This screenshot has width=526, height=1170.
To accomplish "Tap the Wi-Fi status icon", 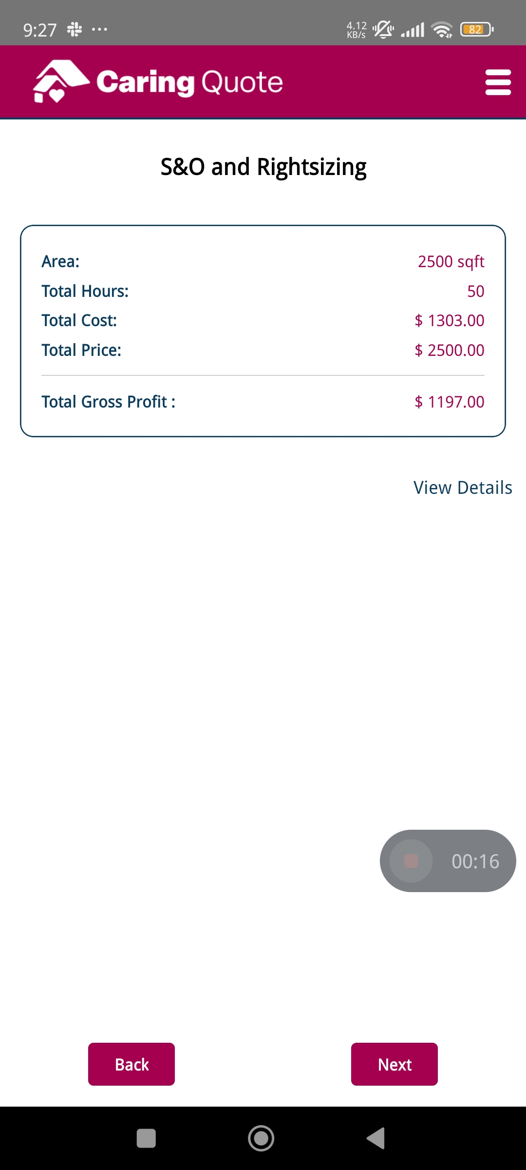I will click(x=442, y=30).
